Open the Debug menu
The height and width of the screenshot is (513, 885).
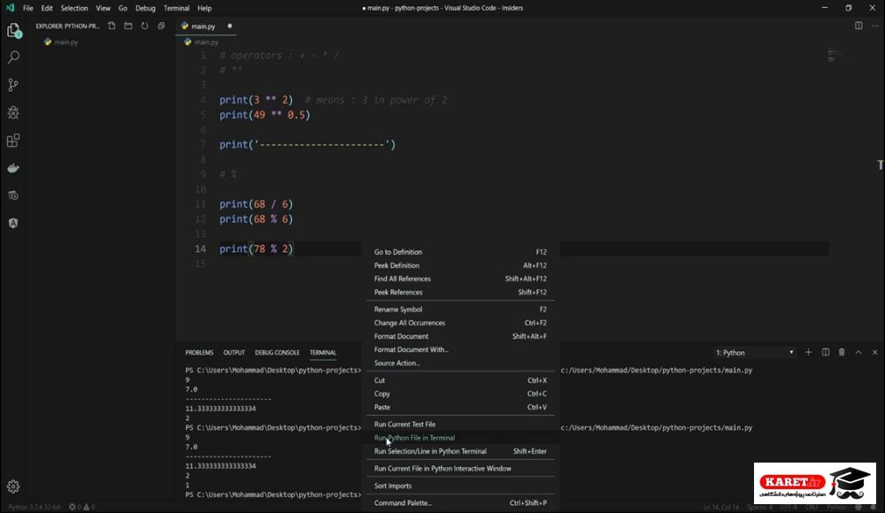pyautogui.click(x=145, y=8)
